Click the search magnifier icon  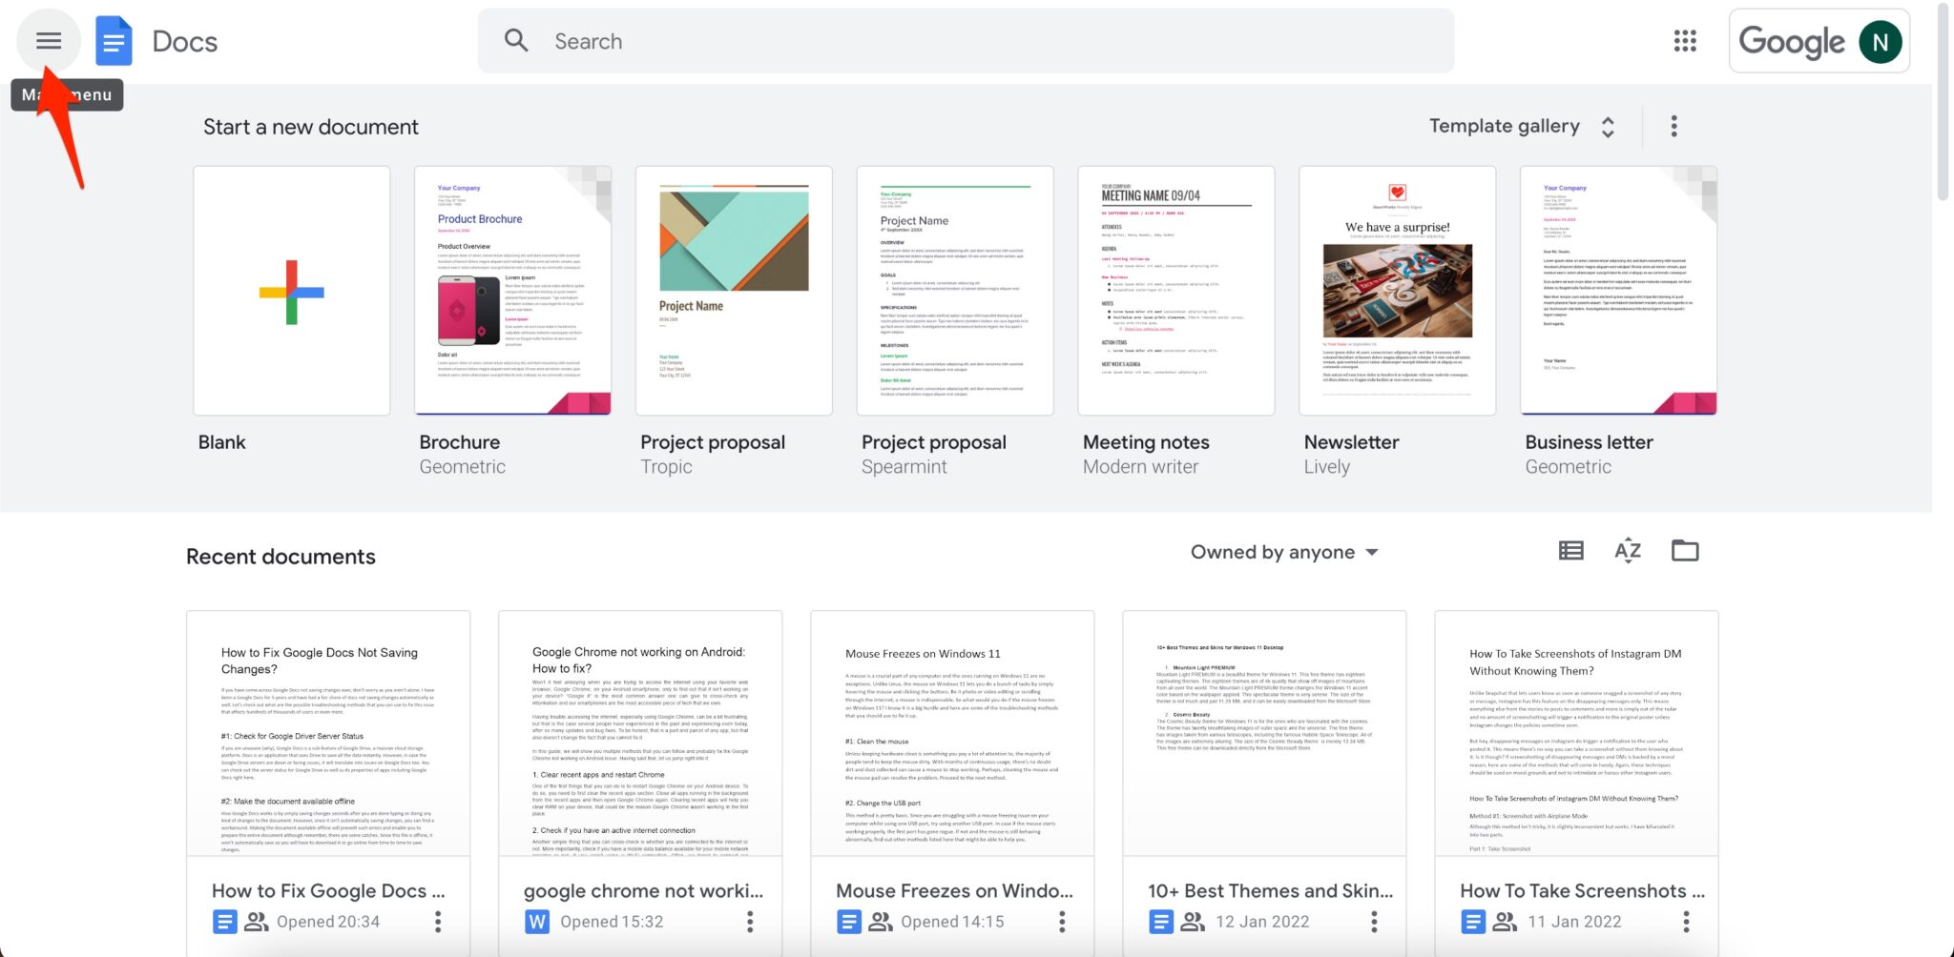[x=515, y=40]
